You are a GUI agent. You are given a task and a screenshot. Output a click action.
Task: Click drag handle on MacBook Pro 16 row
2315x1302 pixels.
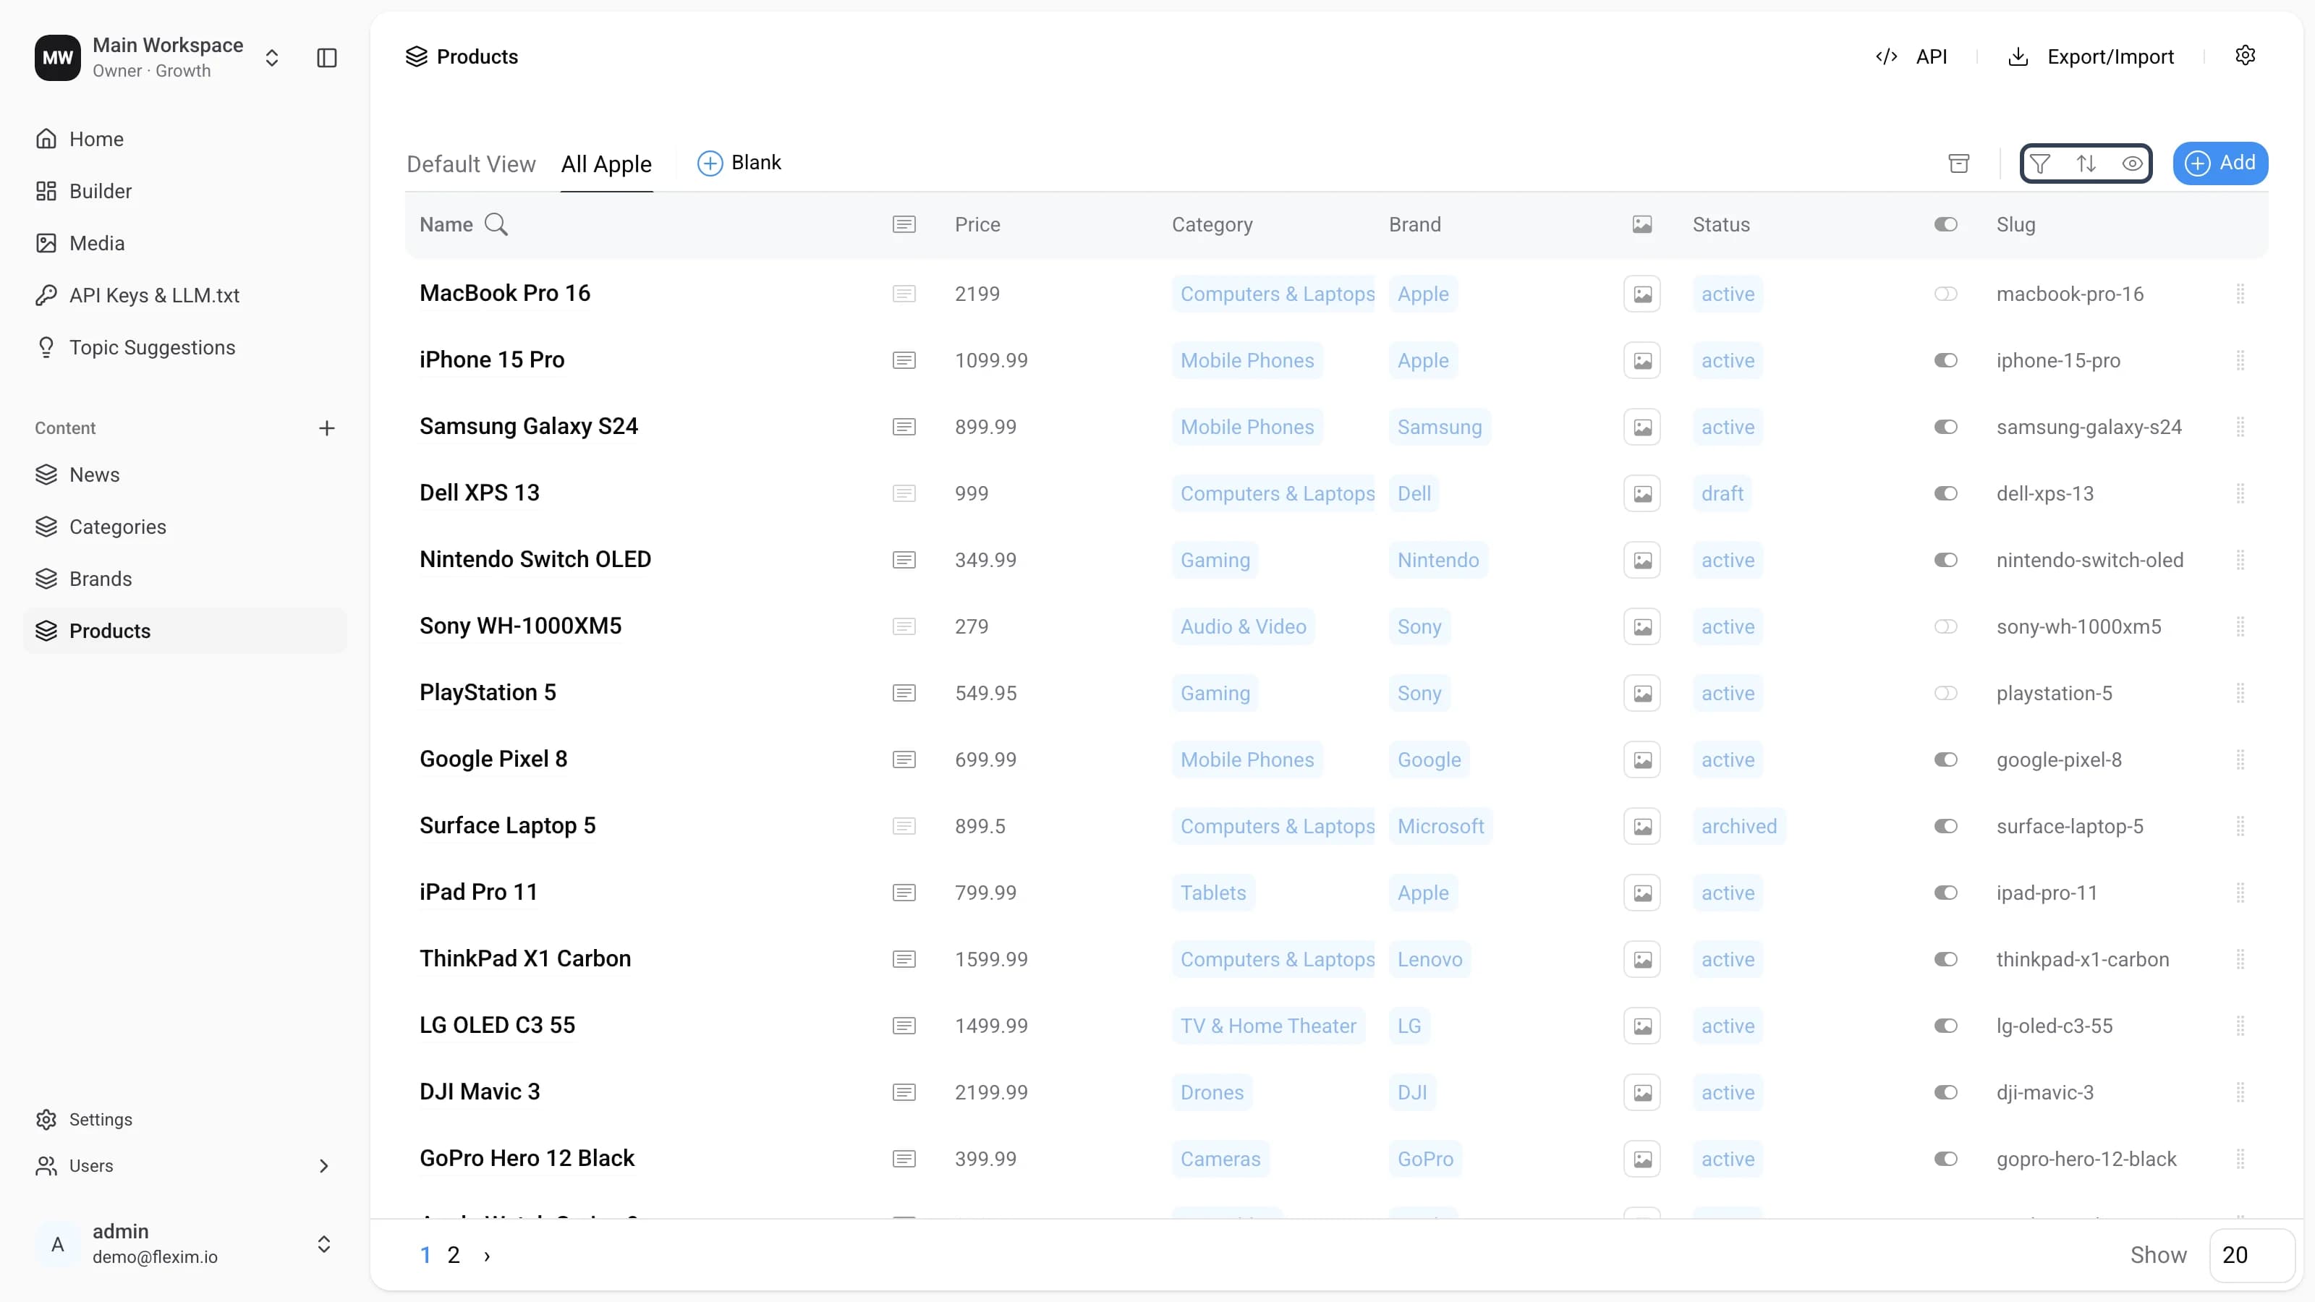click(2240, 294)
